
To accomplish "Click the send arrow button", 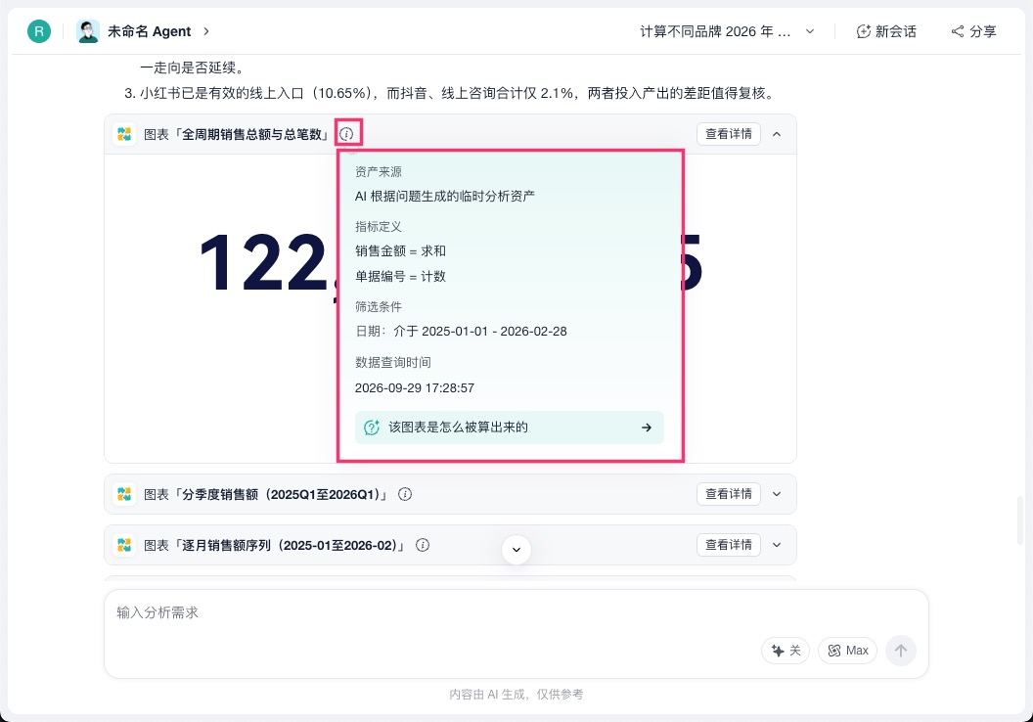I will click(x=901, y=651).
